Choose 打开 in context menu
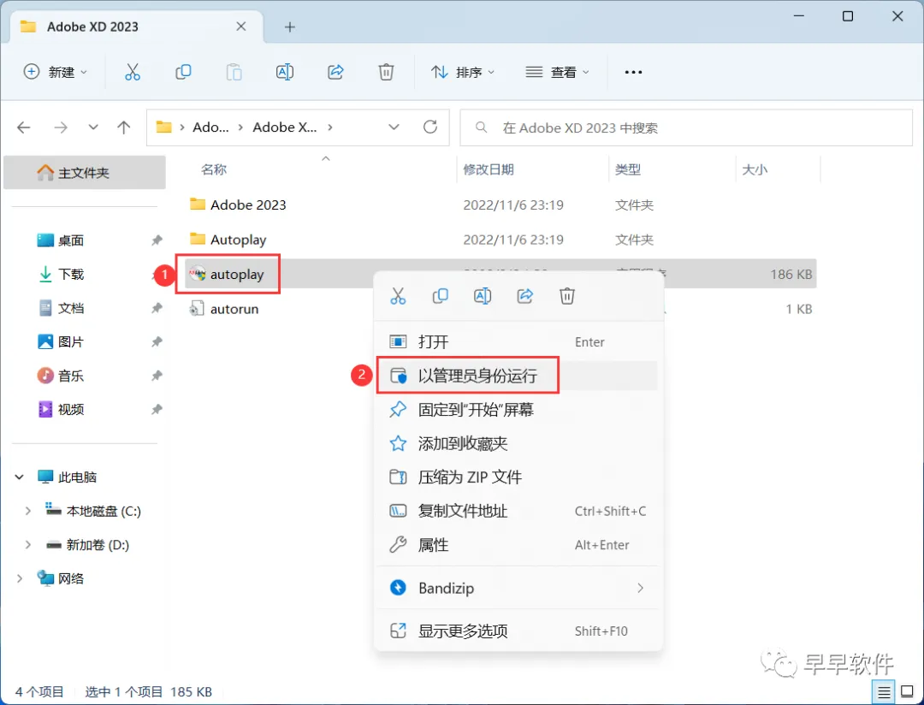924x705 pixels. point(517,342)
